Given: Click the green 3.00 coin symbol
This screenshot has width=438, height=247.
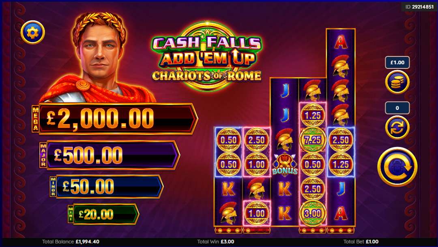Looking at the screenshot, I should tap(313, 213).
